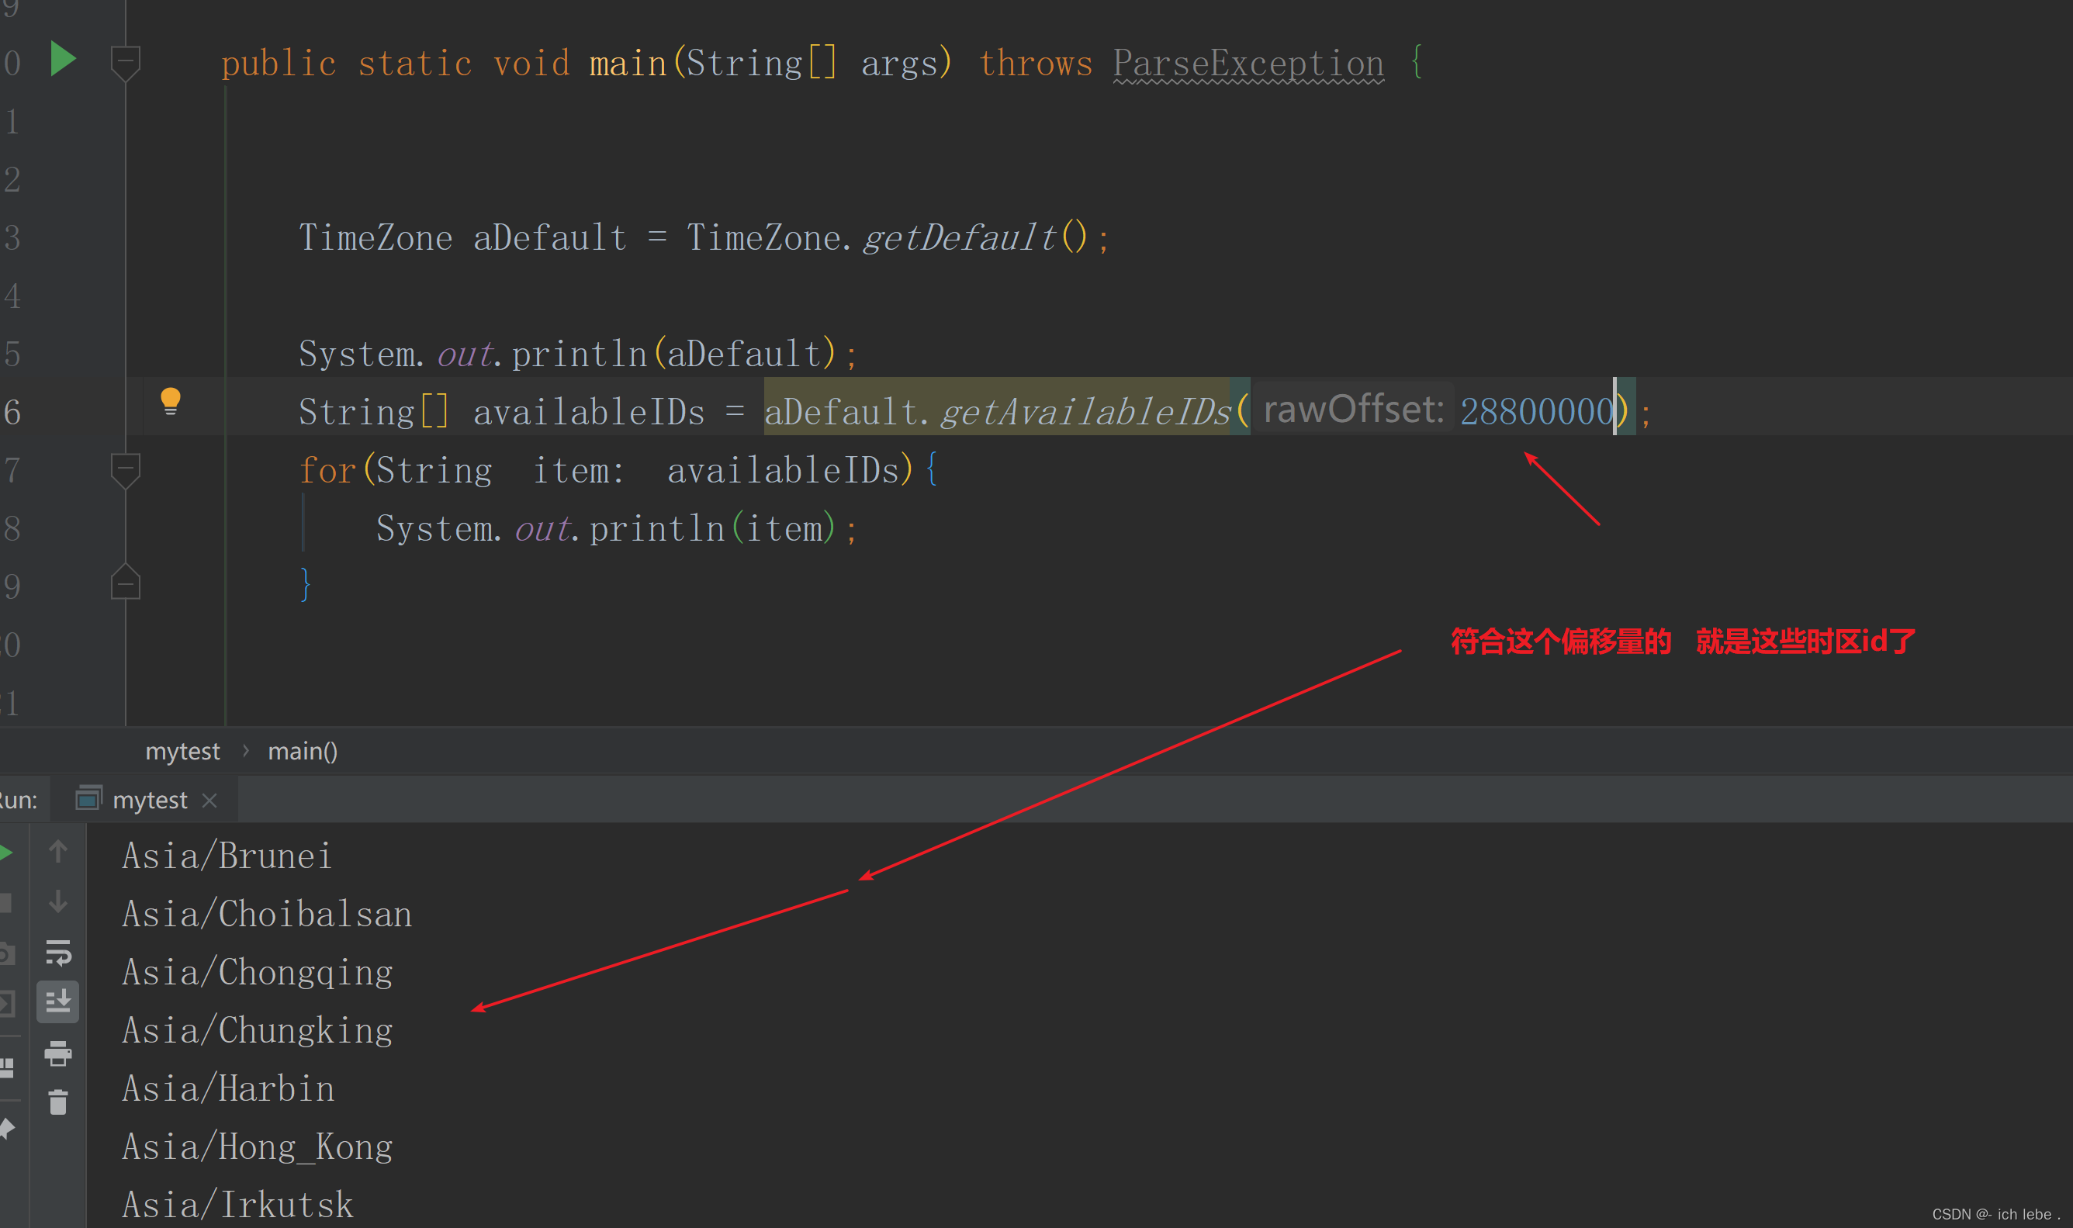Click the for loop closing fold marker

click(x=125, y=584)
